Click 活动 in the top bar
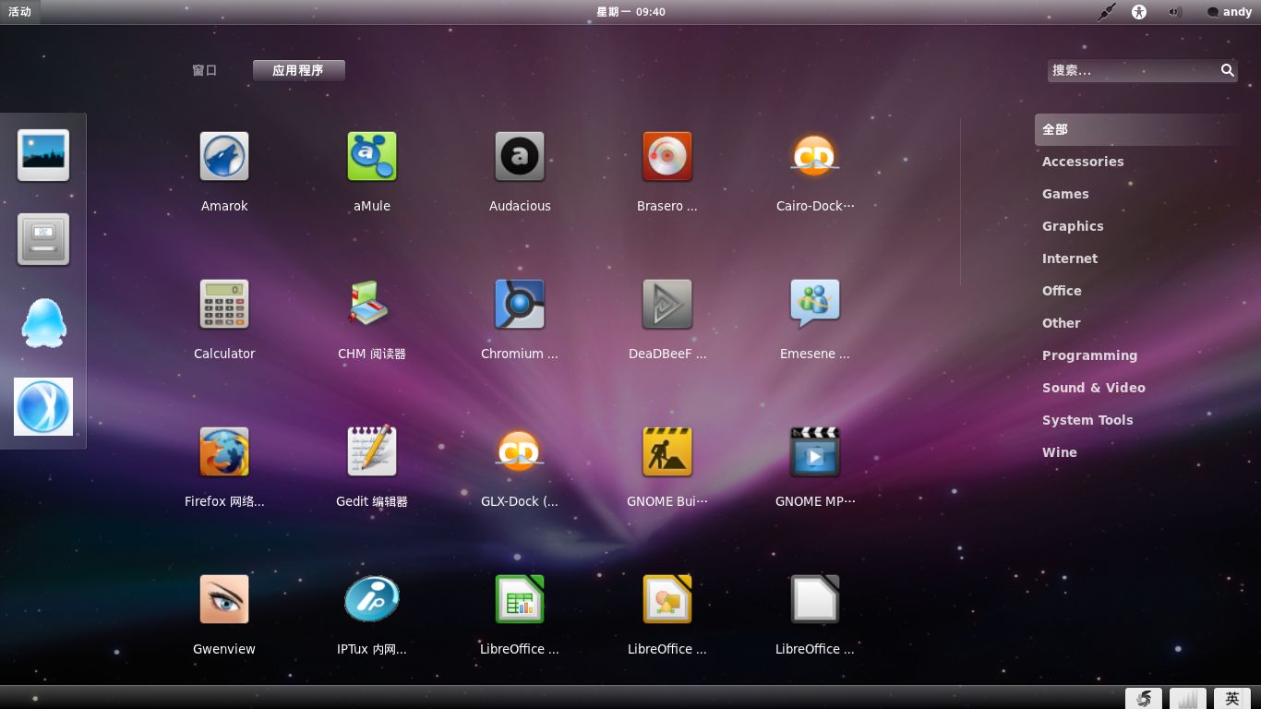The image size is (1261, 709). coord(19,12)
